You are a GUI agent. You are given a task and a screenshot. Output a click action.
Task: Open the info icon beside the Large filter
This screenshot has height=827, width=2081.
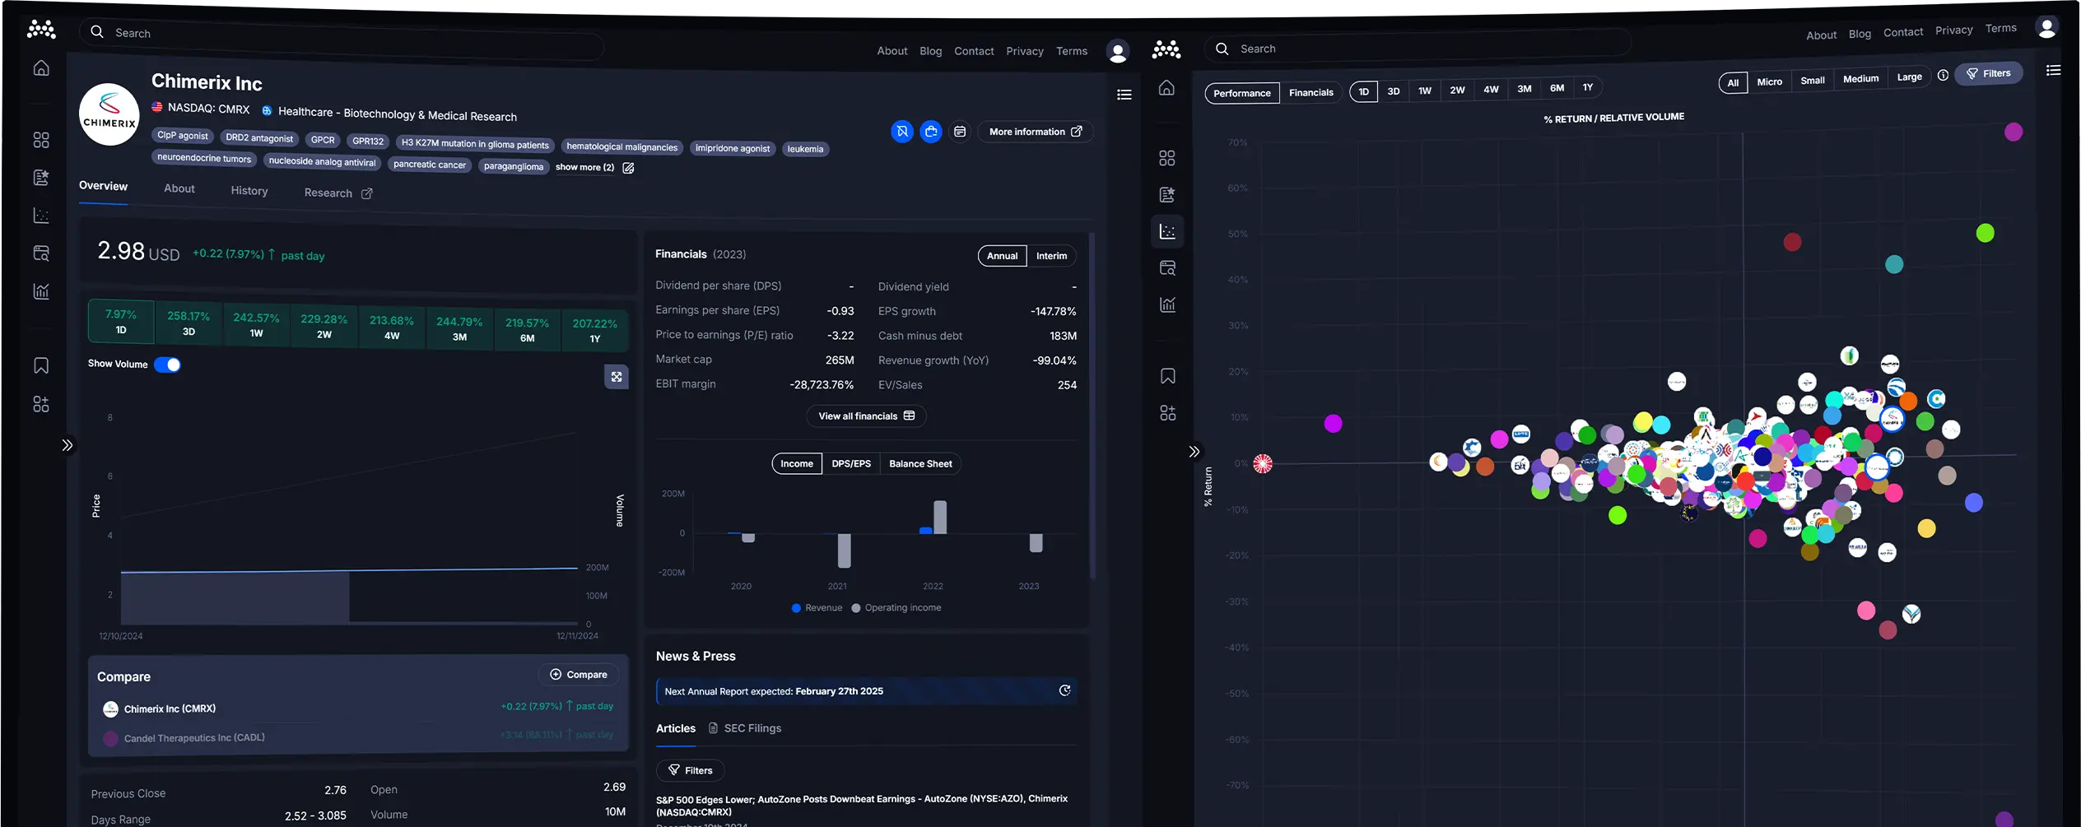point(1943,76)
